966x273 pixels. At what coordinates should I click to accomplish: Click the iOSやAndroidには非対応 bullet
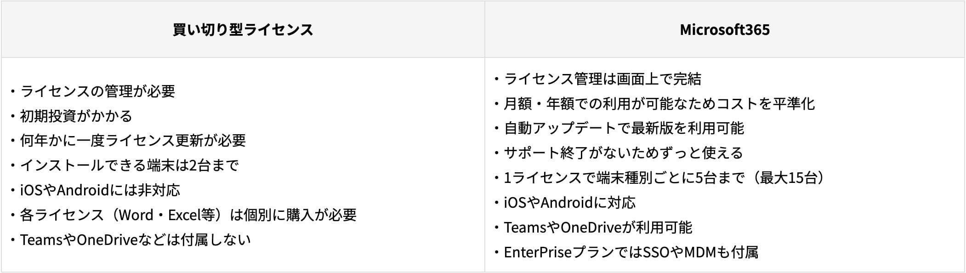click(x=100, y=190)
